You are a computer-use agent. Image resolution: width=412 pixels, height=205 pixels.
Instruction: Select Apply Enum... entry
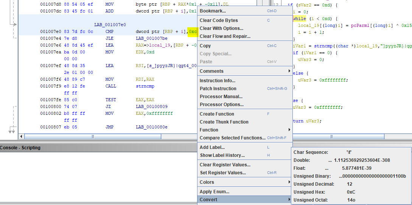[x=245, y=192]
